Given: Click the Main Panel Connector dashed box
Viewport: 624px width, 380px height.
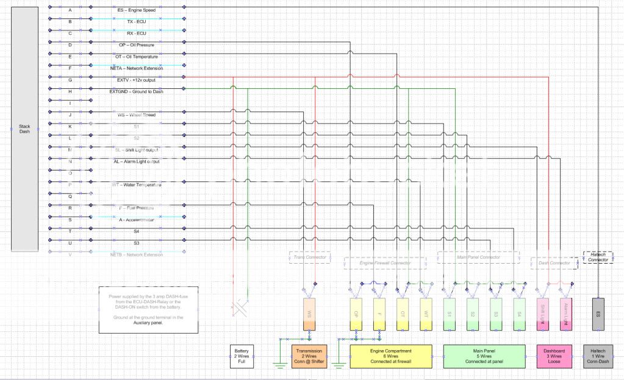Looking at the screenshot, I should point(478,257).
